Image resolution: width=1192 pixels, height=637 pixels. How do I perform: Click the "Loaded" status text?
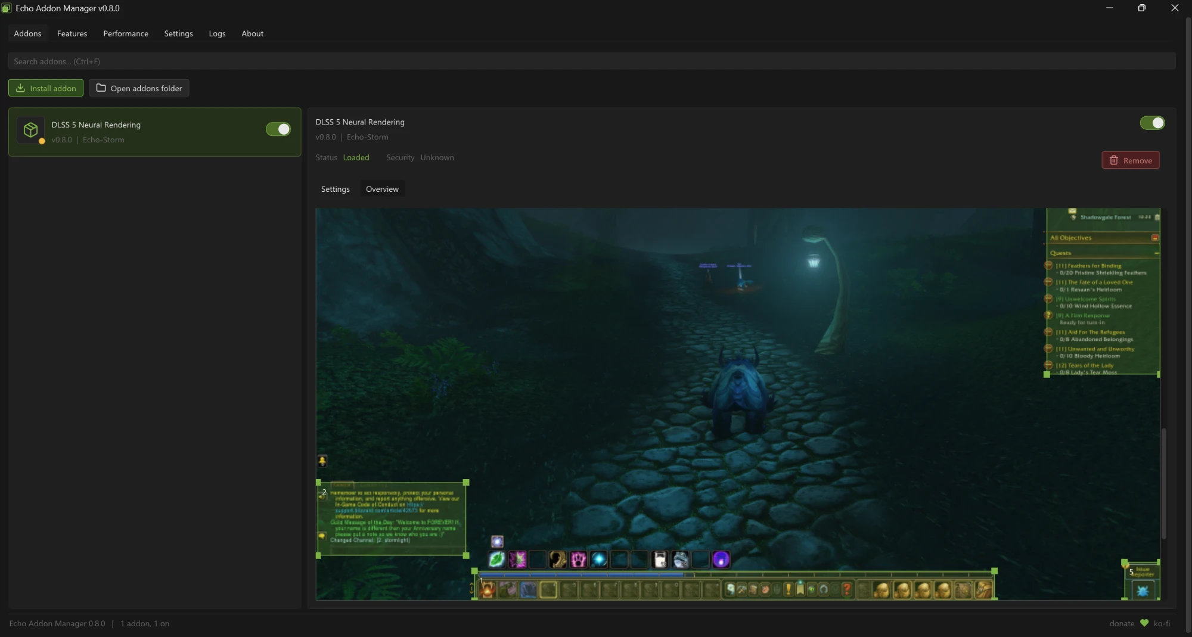tap(356, 157)
